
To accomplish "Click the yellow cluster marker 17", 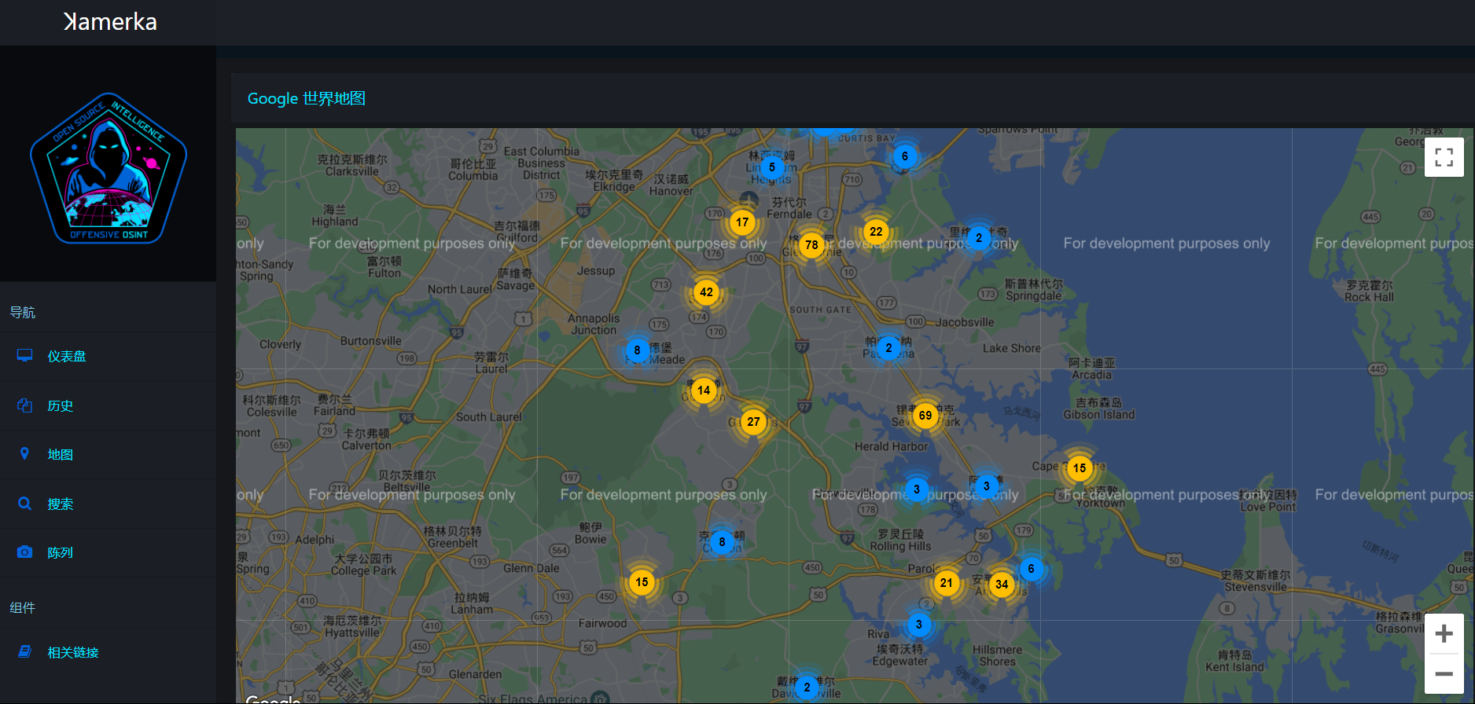I will pos(742,222).
